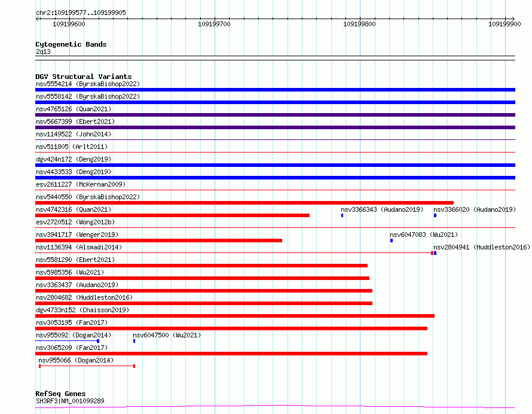
Task: Click the dgv4733n152 (Chaisson2019) label
Action: (x=82, y=310)
